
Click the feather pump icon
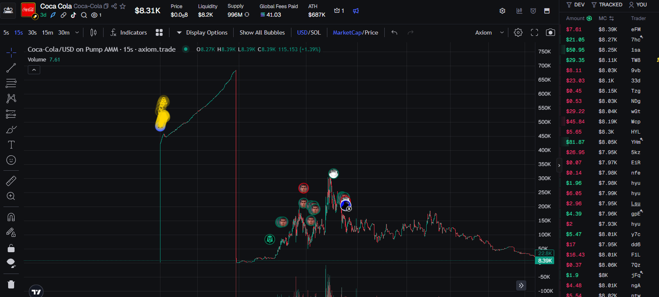53,15
